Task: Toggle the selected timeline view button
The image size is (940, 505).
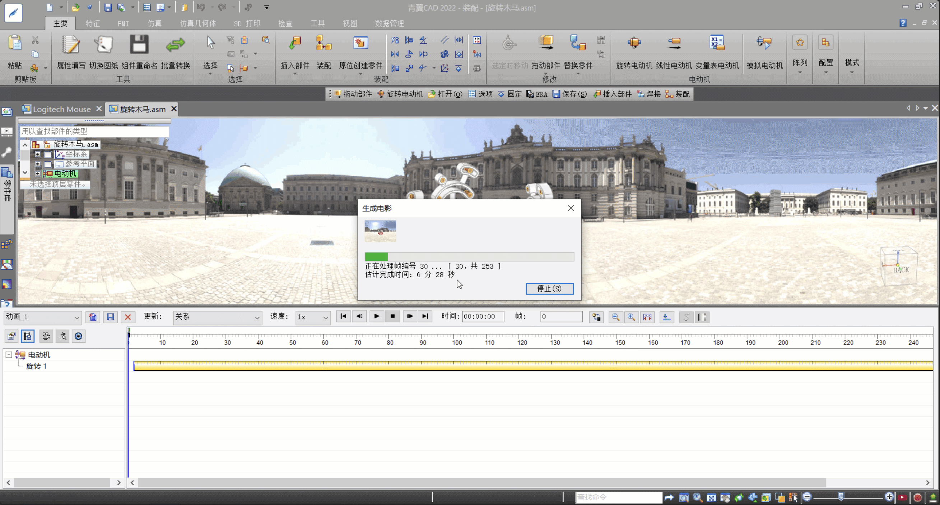Action: click(x=28, y=336)
